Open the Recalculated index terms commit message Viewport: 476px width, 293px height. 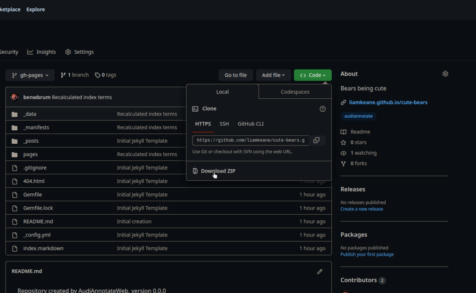coord(82,97)
